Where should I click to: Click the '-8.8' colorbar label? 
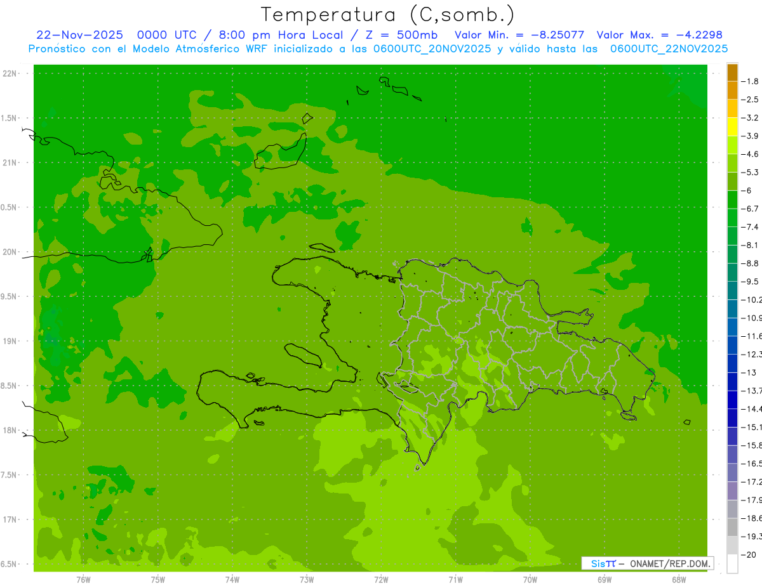[x=751, y=263]
